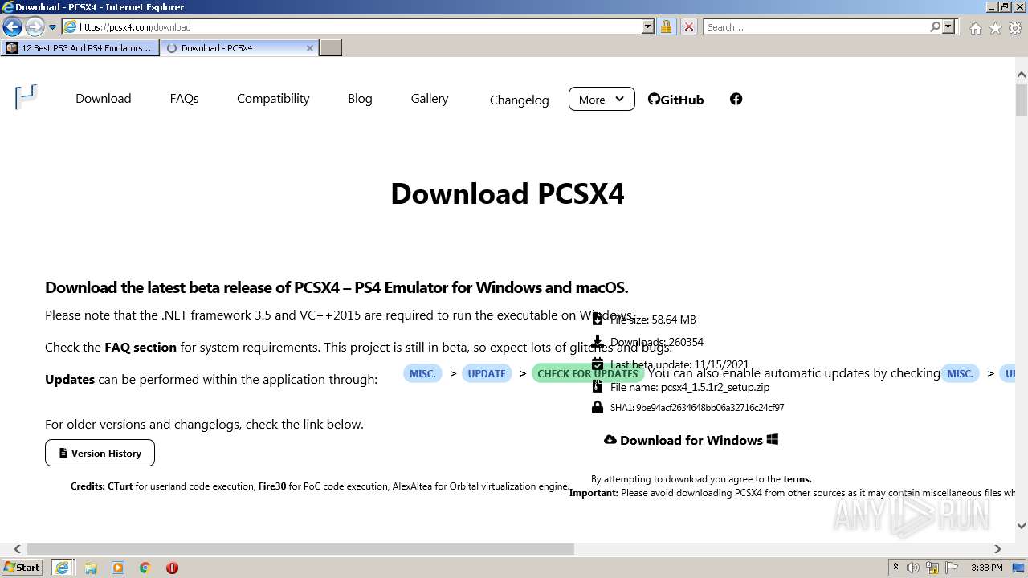This screenshot has height=578, width=1028.
Task: Open the IE Tools gear icon
Action: click(x=1015, y=28)
